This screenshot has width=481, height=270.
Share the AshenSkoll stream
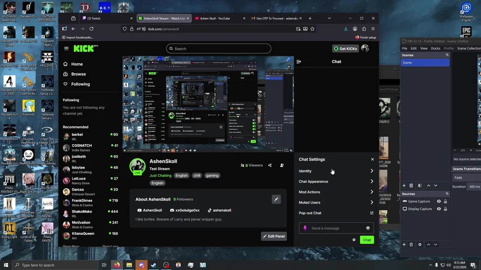[x=269, y=165]
